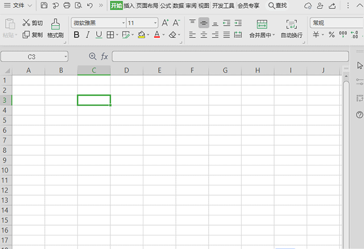Open the File (文件) menu
Image resolution: width=364 pixels, height=249 pixels.
pos(18,5)
